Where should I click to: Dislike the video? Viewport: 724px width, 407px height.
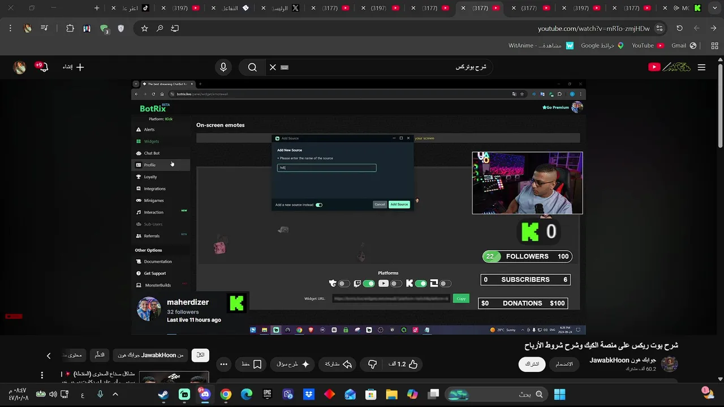372,364
